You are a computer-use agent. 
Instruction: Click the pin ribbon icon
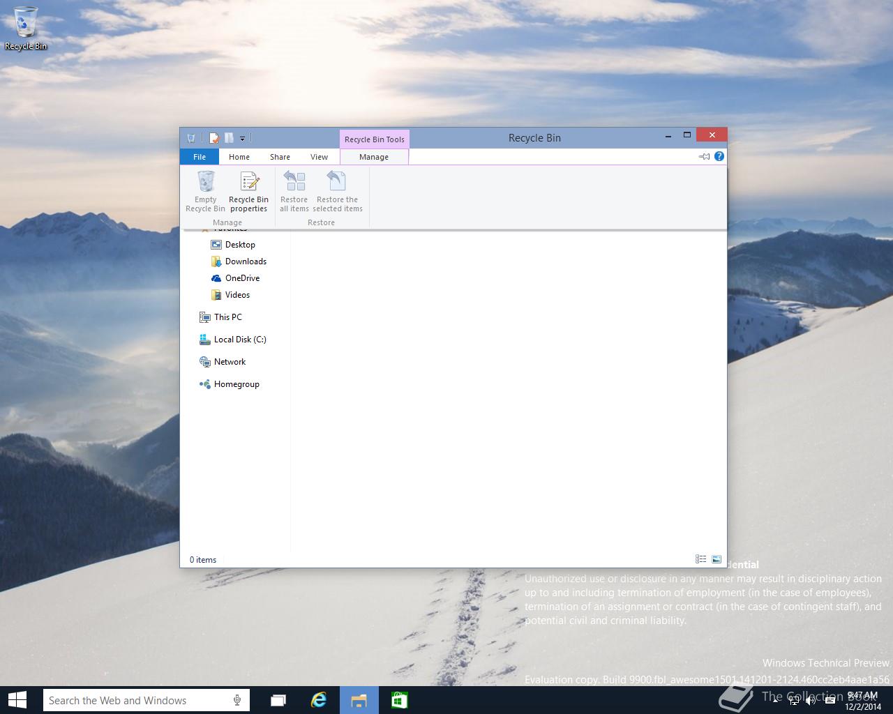[x=704, y=157]
